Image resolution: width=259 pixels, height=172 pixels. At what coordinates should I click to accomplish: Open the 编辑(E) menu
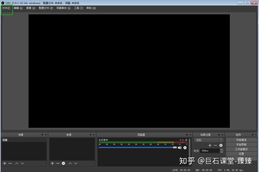(x=18, y=8)
